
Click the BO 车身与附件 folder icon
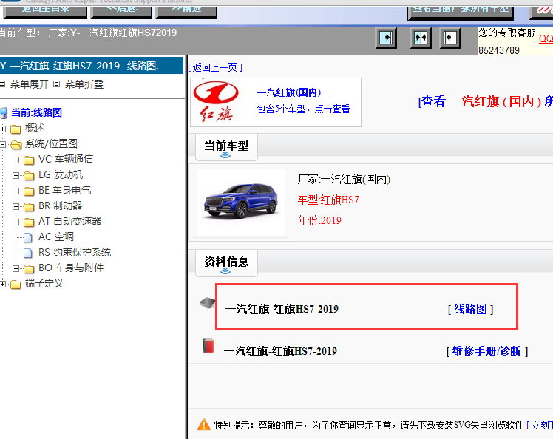(x=29, y=269)
